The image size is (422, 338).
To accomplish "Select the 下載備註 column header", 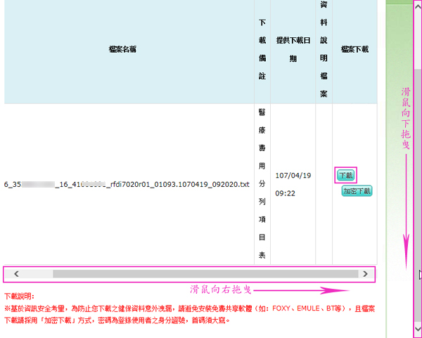I will coord(262,50).
